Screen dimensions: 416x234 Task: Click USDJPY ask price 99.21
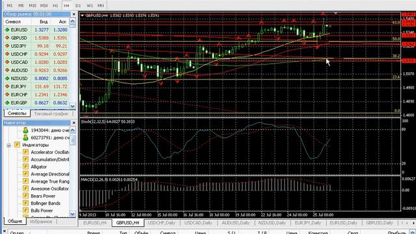tap(62, 46)
